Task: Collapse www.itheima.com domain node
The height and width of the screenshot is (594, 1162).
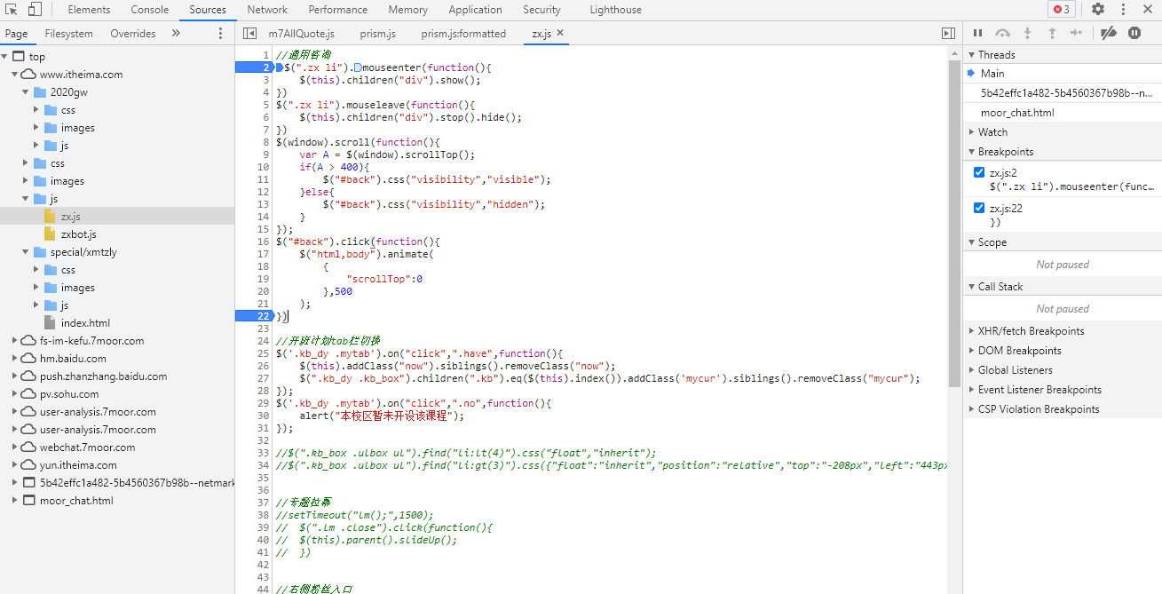Action: pos(16,75)
